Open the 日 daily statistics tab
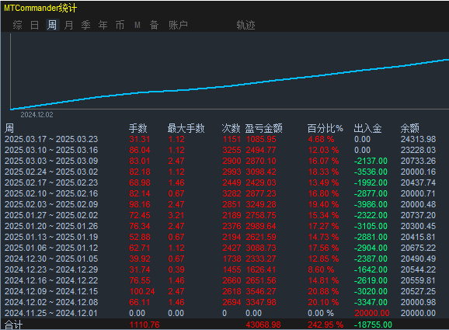This screenshot has height=330, width=449. click(x=35, y=25)
